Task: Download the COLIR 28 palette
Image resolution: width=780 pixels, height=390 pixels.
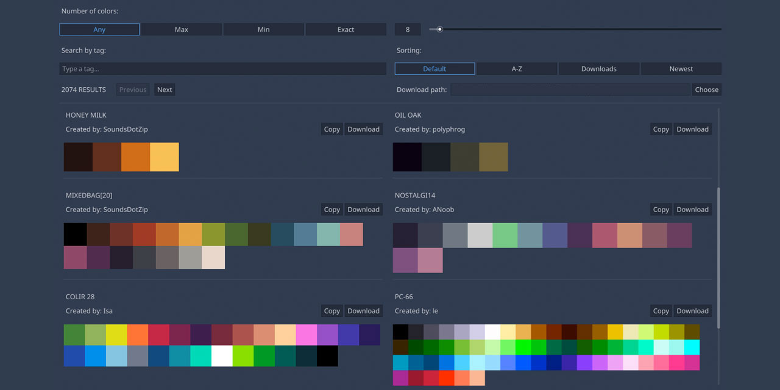Action: coord(364,311)
